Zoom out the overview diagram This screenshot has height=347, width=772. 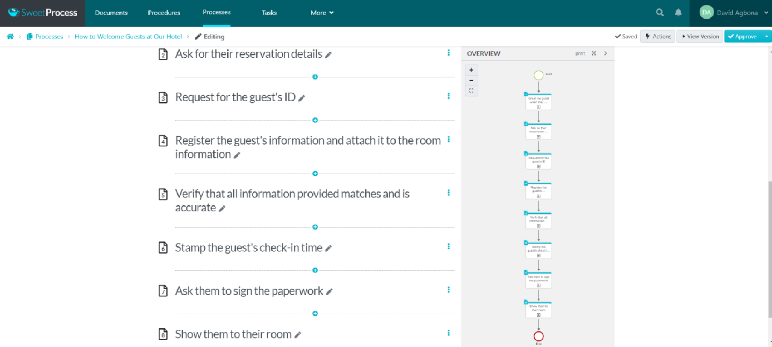472,80
